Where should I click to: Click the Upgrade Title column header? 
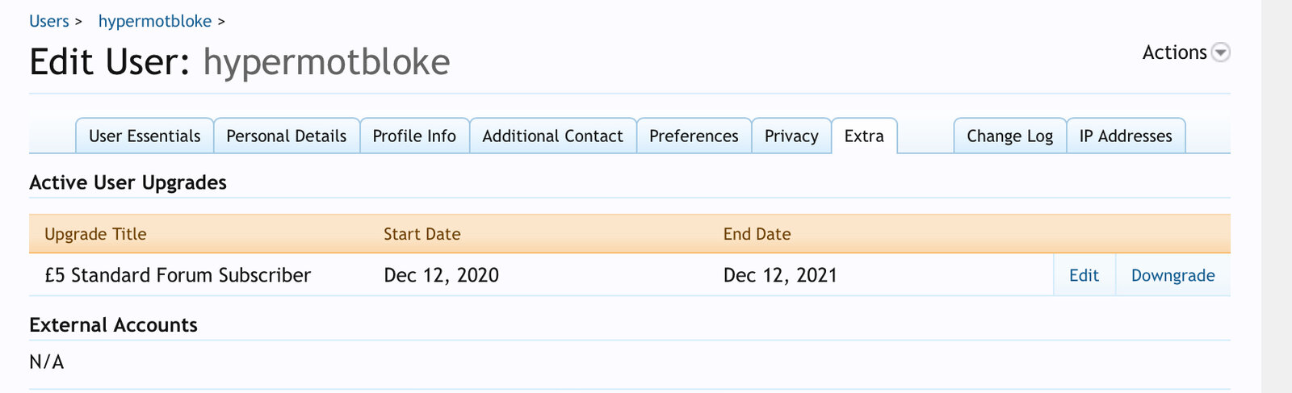pos(95,234)
